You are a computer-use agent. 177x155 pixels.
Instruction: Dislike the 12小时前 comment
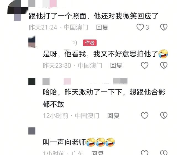(x=164, y=115)
